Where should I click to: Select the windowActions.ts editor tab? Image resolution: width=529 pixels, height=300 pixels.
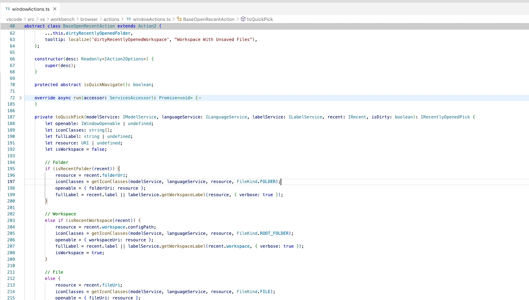tap(30, 9)
